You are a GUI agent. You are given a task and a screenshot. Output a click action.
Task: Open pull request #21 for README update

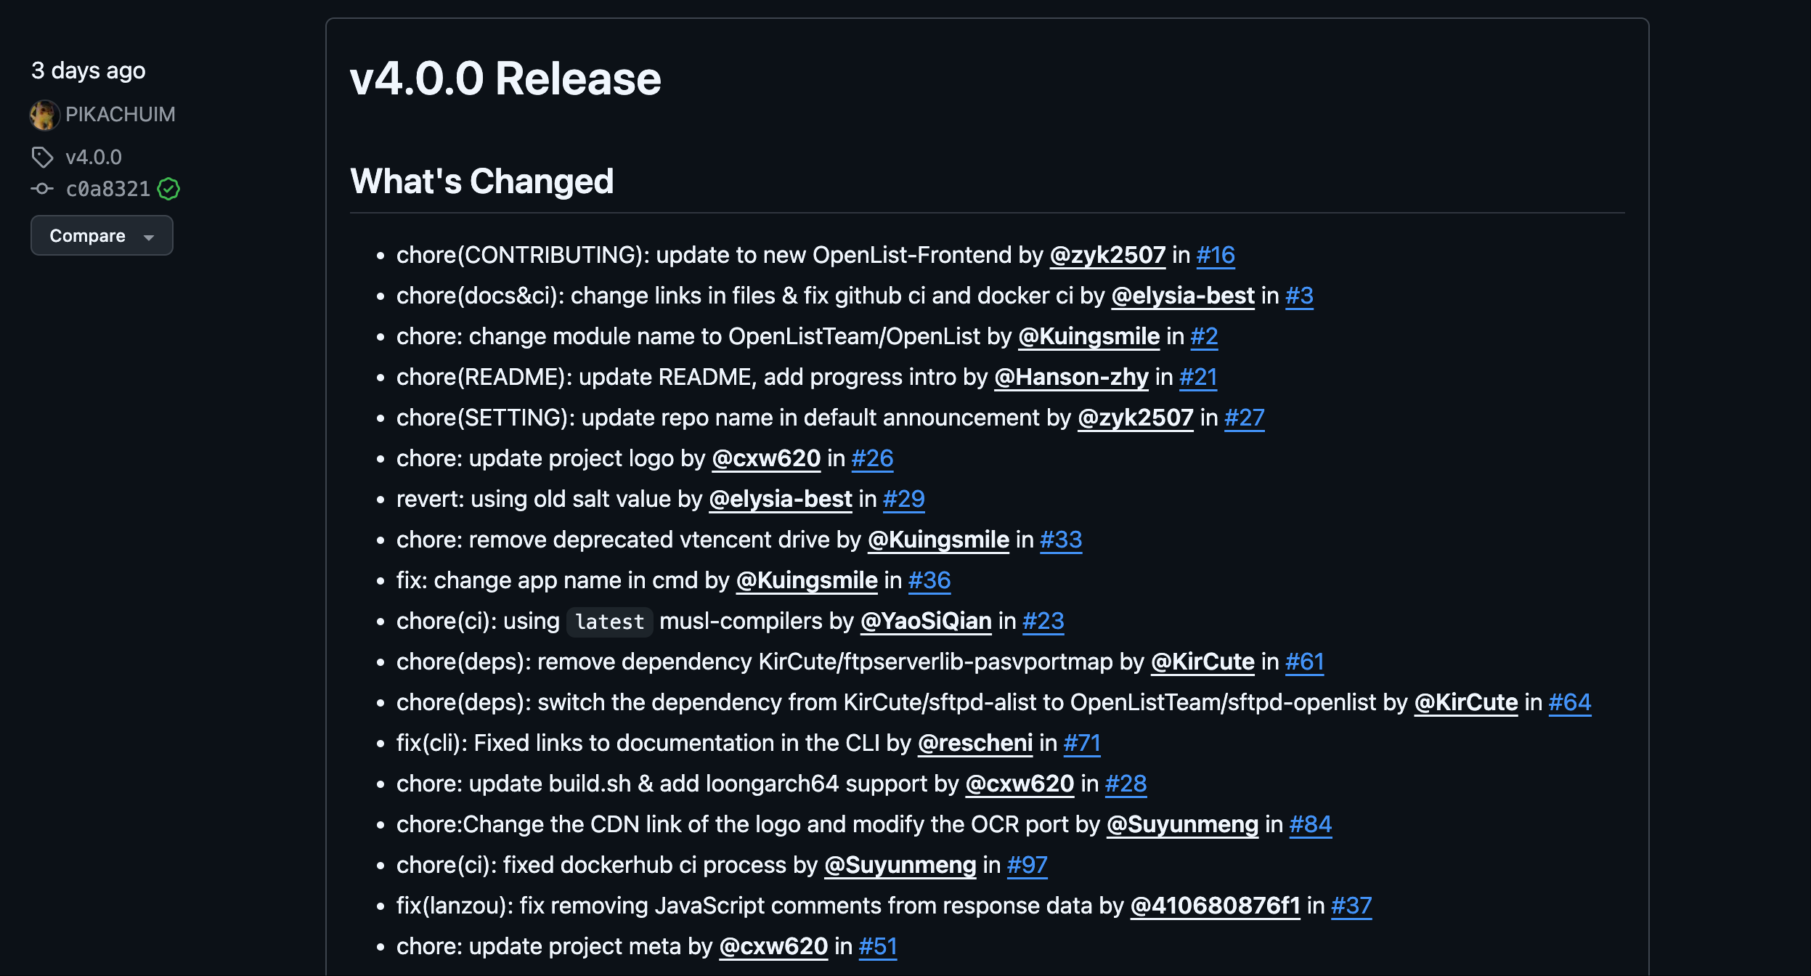pos(1197,378)
